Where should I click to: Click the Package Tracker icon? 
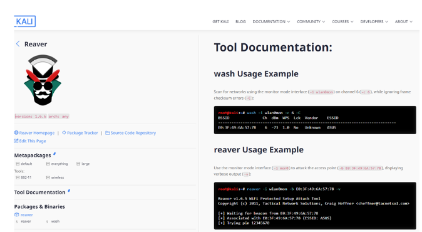[64, 132]
